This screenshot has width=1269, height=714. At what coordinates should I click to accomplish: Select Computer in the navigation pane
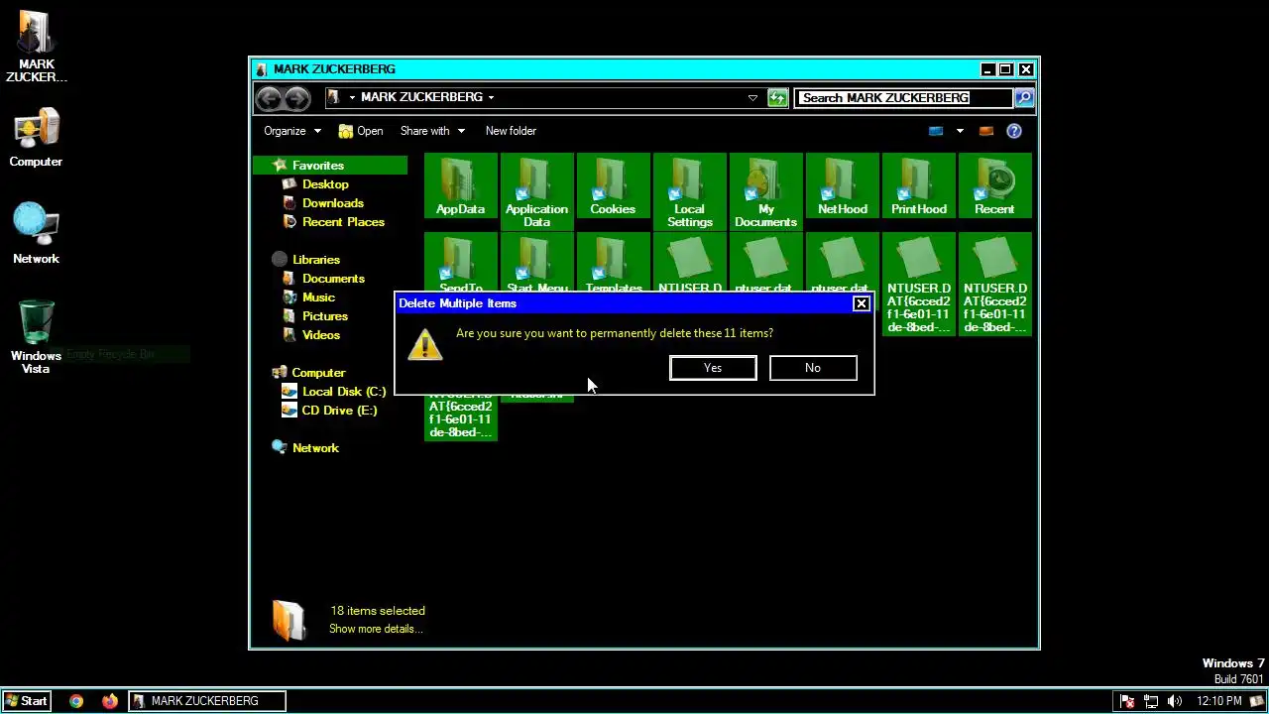coord(318,373)
